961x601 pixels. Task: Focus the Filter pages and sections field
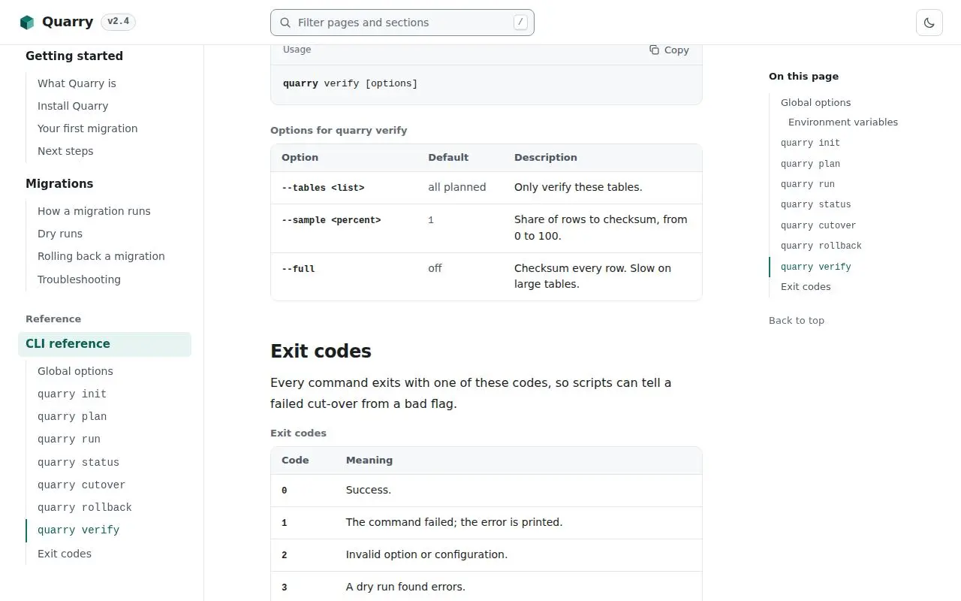(x=402, y=23)
